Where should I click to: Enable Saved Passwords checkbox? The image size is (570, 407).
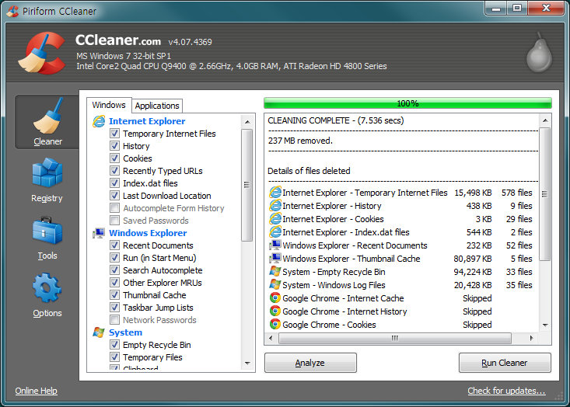[x=114, y=221]
